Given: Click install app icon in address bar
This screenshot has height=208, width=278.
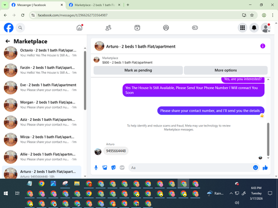Looking at the screenshot, I should (244, 15).
